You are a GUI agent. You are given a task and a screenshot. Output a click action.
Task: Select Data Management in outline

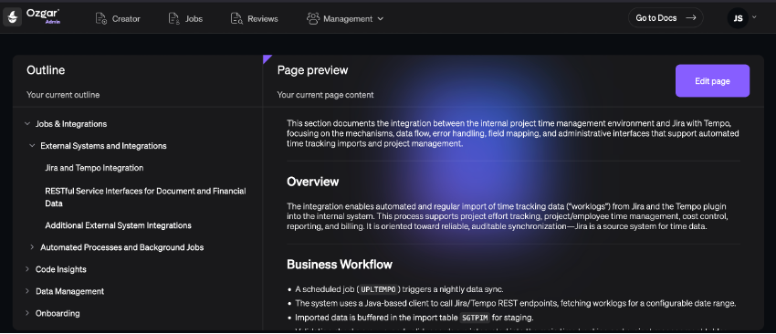tap(69, 291)
